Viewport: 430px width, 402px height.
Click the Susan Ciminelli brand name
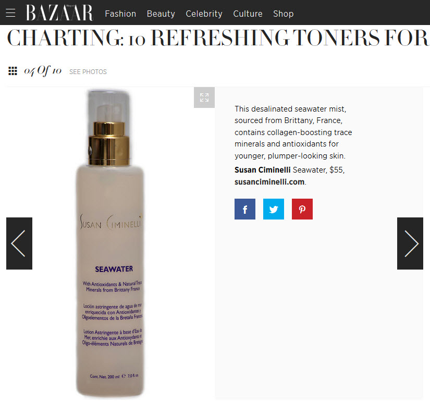pyautogui.click(x=263, y=170)
